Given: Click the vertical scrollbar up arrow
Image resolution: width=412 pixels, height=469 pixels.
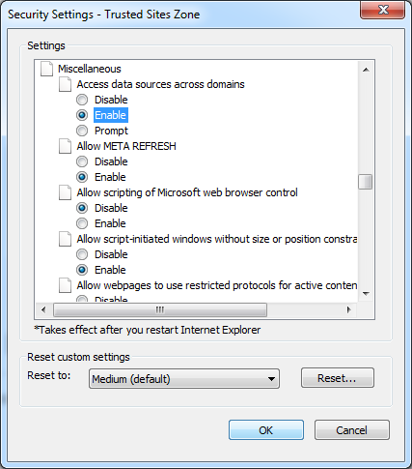Looking at the screenshot, I should (366, 70).
